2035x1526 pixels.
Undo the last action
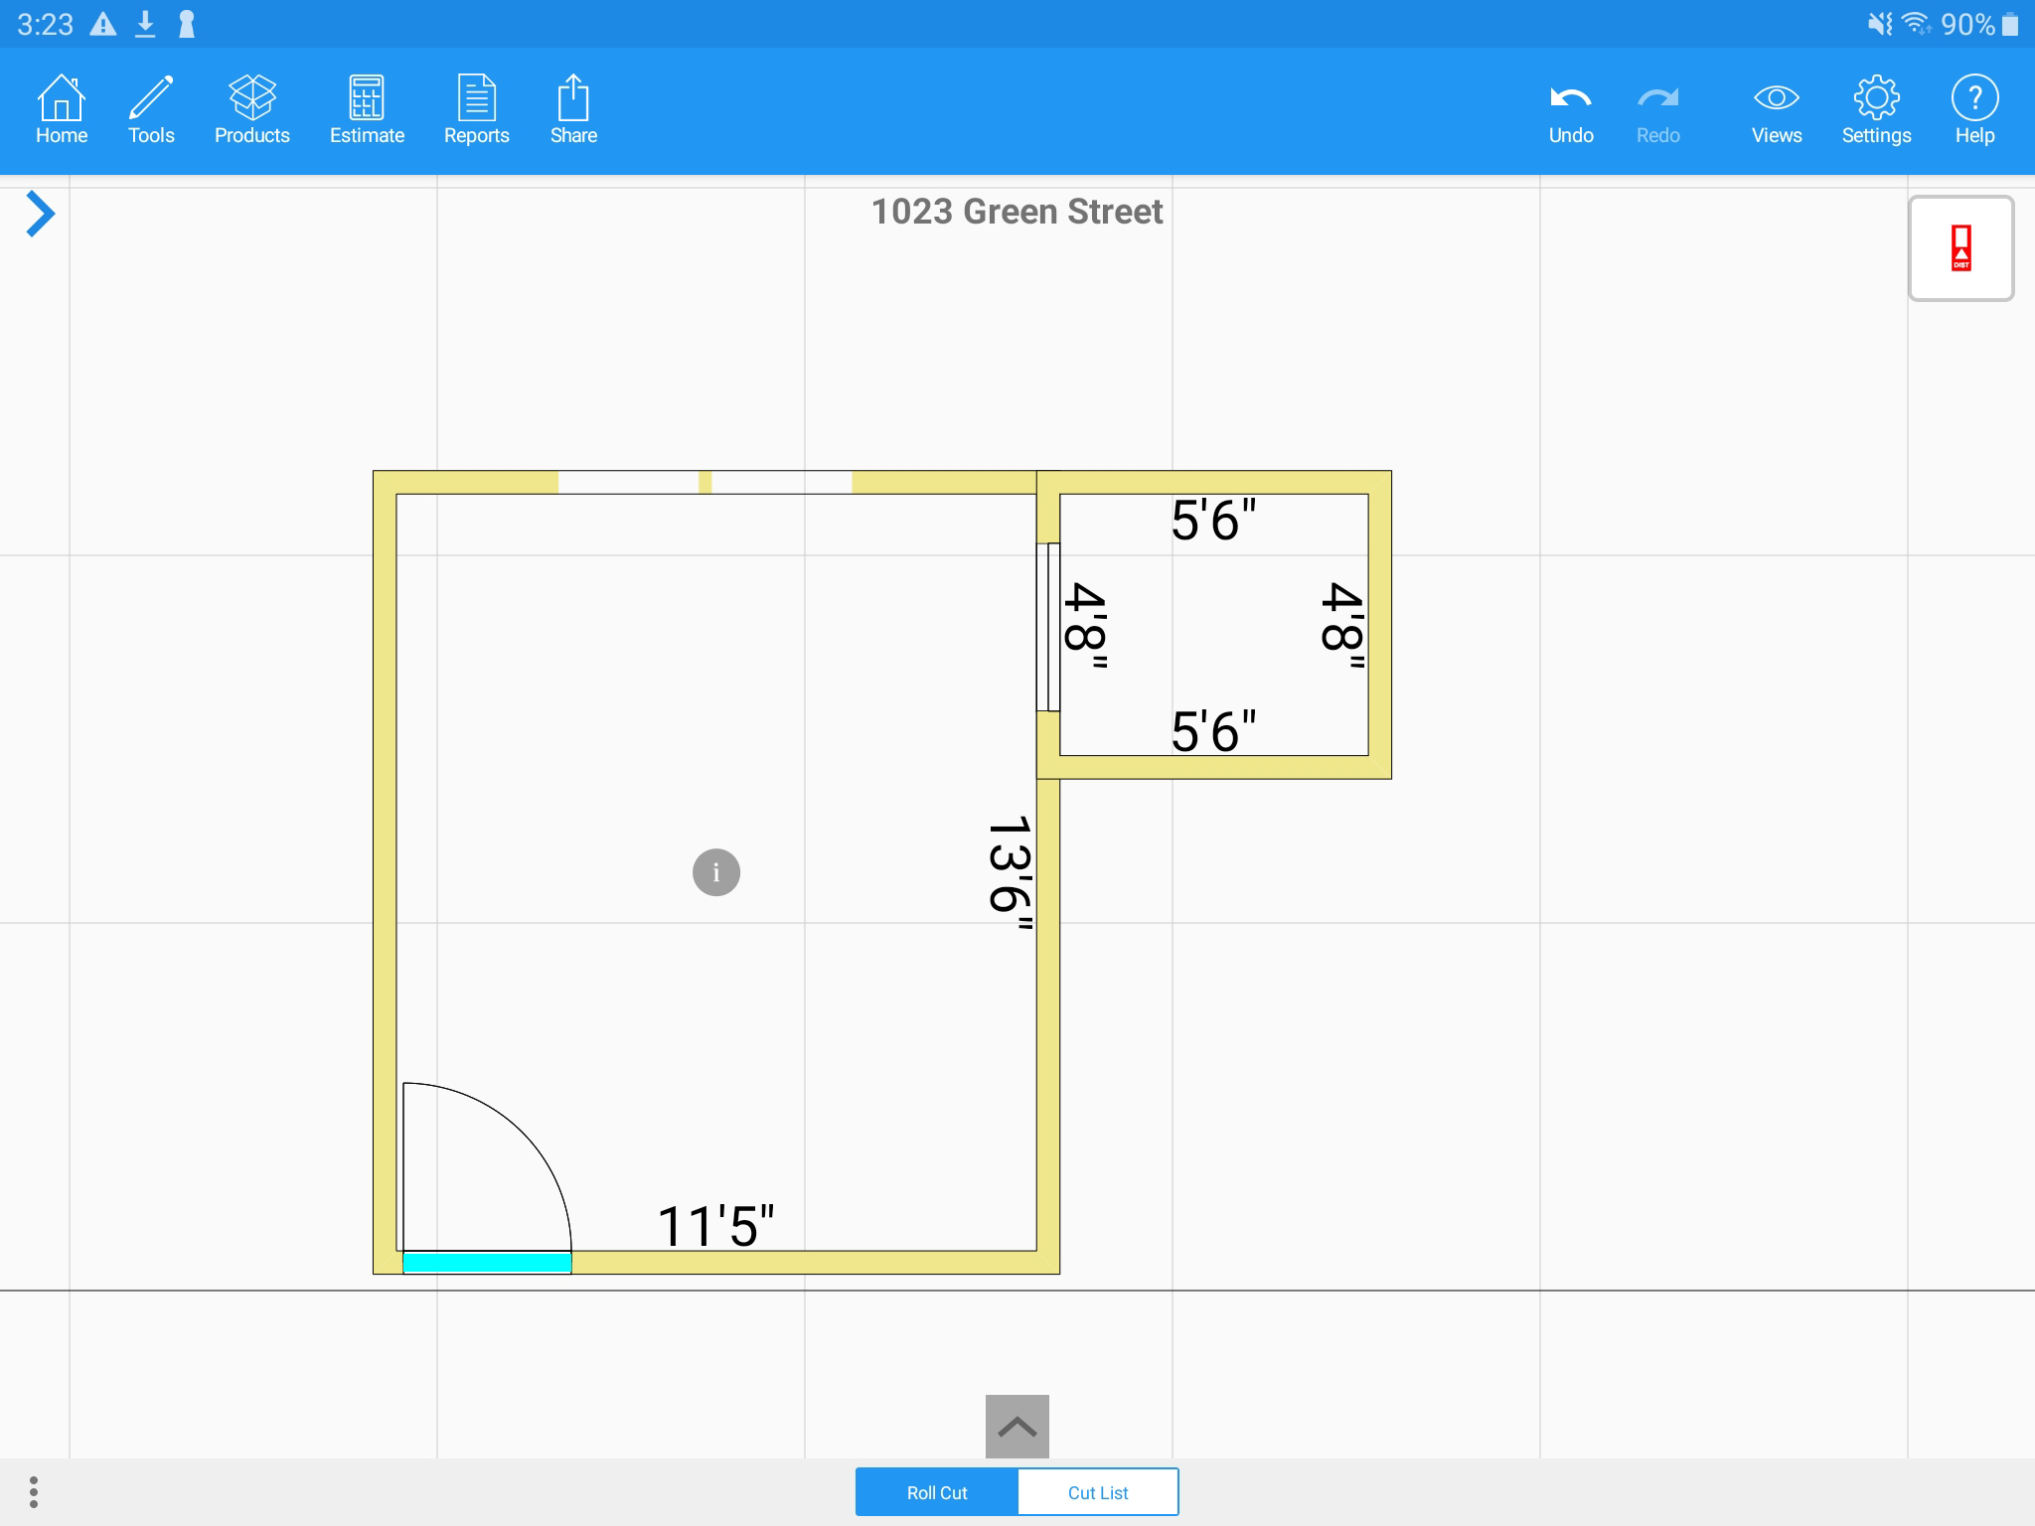[1570, 111]
